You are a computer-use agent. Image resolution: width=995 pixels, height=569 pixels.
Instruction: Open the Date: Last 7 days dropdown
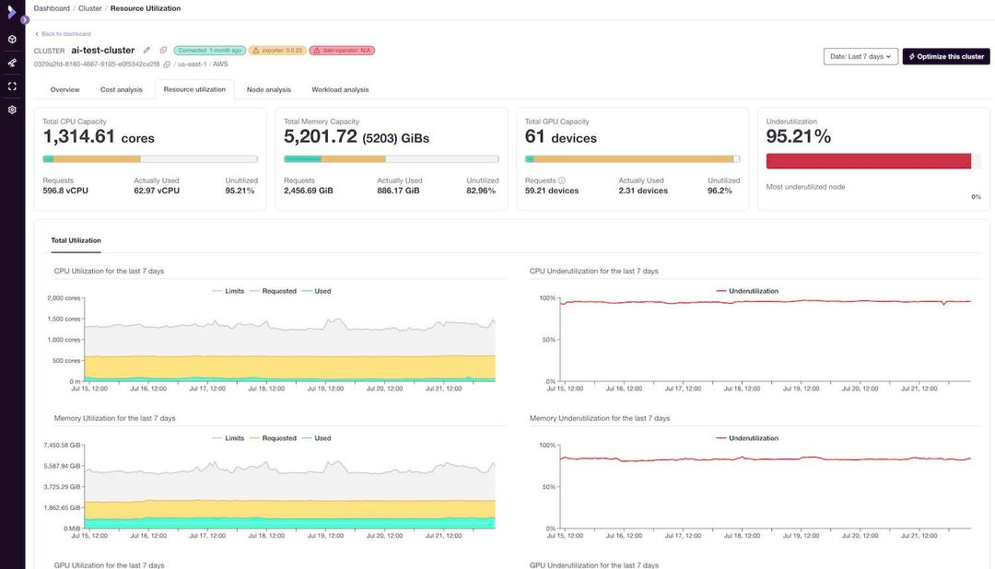tap(859, 55)
